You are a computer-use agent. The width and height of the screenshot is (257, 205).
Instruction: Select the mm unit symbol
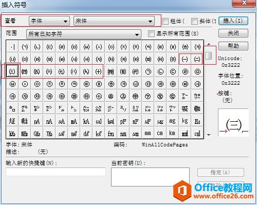point(148,133)
